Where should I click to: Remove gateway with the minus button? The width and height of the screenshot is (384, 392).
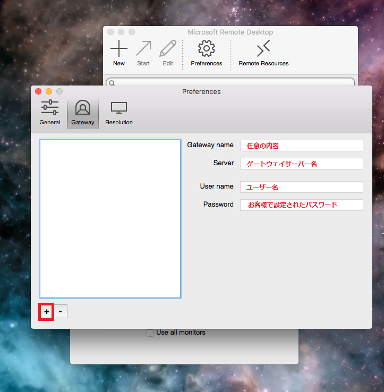click(60, 311)
